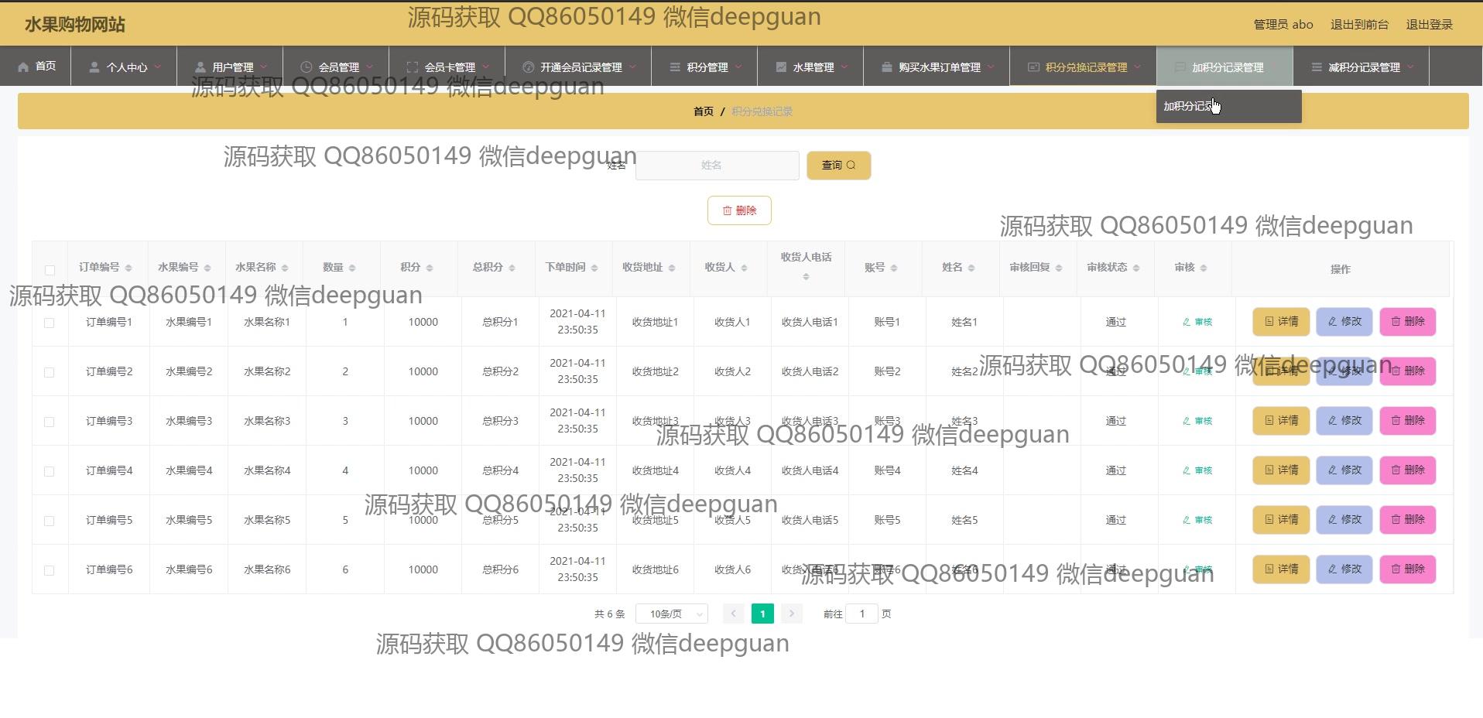Open the 减积分记录管理 menu

[x=1363, y=67]
